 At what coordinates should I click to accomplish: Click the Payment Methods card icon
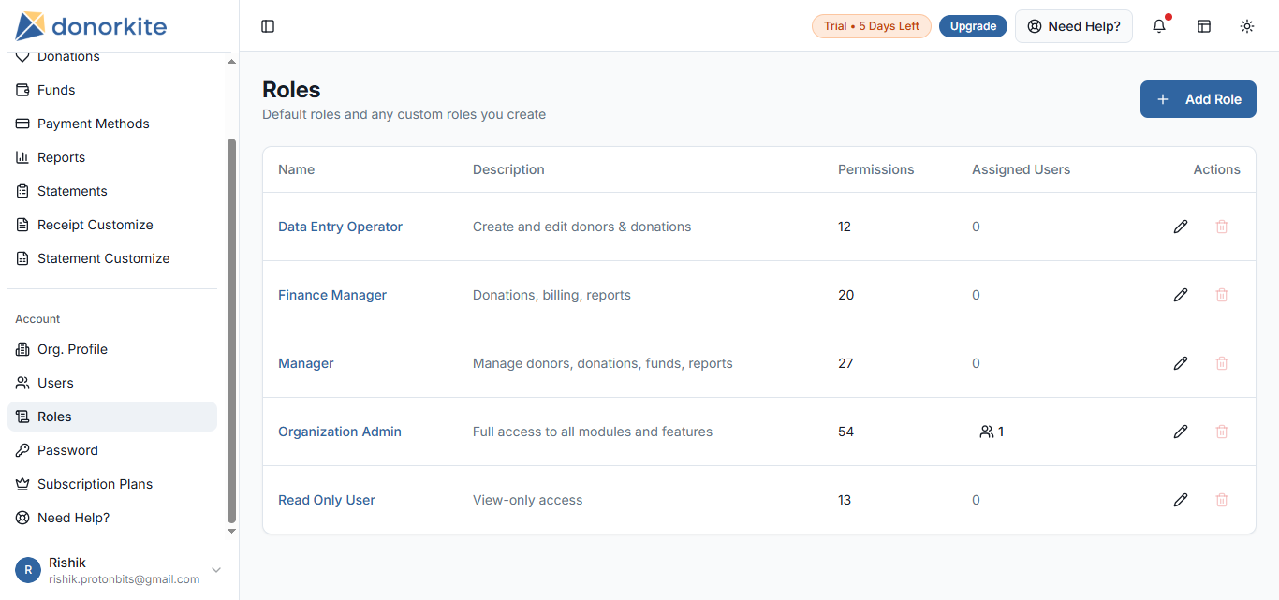22,124
